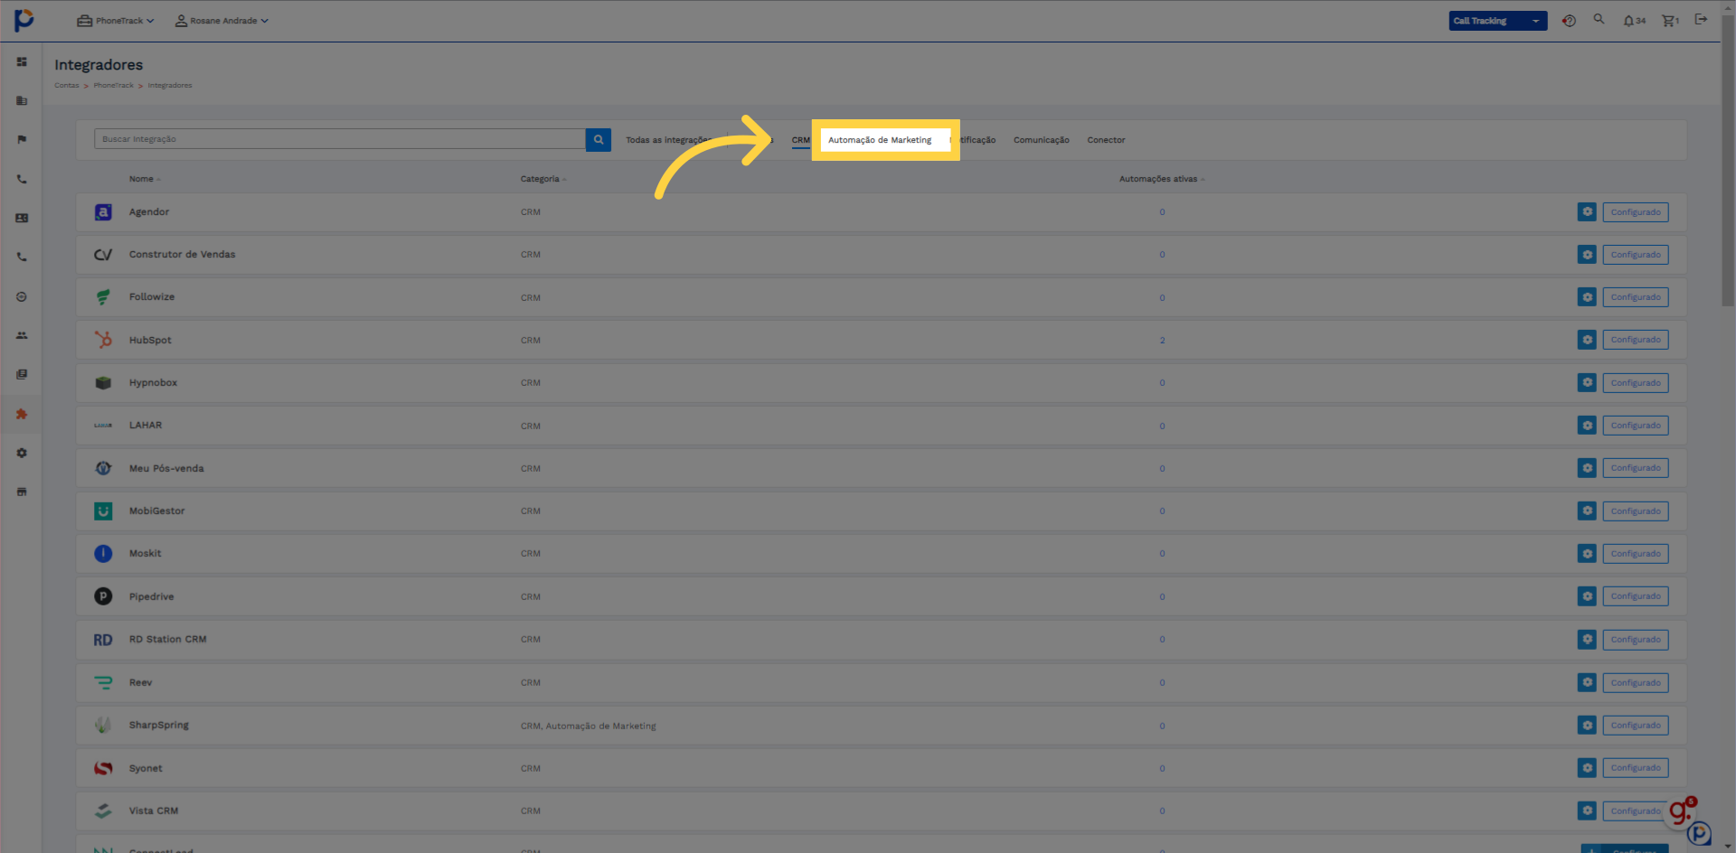Open the help question mark icon
This screenshot has width=1736, height=853.
click(1569, 21)
